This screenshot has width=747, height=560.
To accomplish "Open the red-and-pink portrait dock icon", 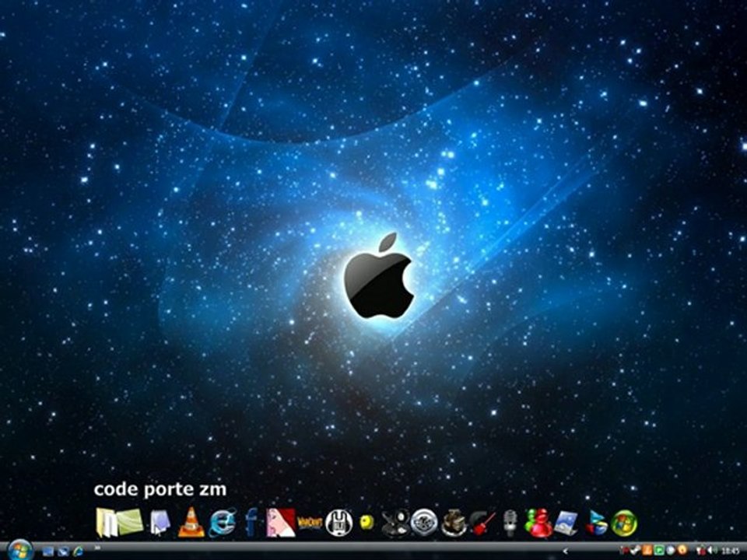I will click(281, 523).
